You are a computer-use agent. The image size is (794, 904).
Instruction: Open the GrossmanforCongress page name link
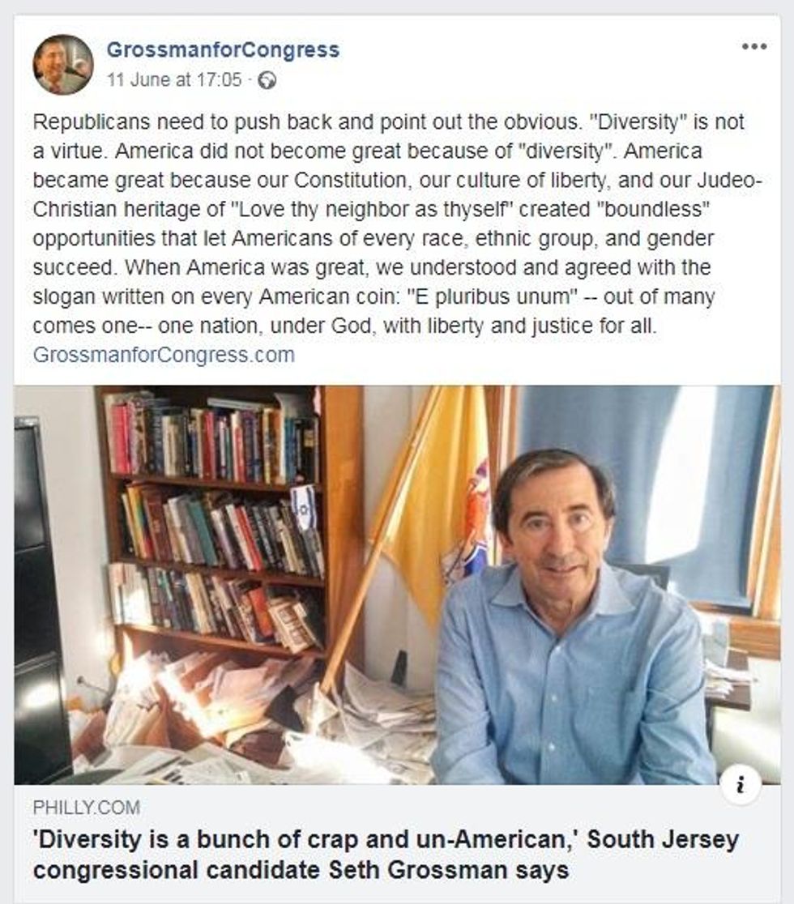click(x=223, y=49)
